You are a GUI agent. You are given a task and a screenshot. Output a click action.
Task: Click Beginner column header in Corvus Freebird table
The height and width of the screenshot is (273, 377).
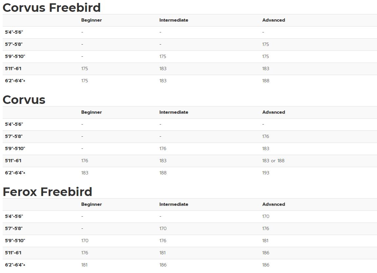pyautogui.click(x=91, y=20)
